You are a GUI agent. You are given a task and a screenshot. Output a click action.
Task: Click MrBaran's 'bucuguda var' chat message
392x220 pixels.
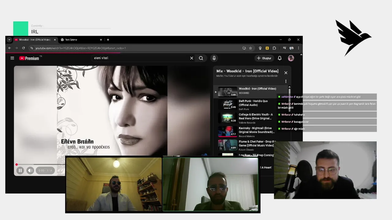tap(327, 122)
